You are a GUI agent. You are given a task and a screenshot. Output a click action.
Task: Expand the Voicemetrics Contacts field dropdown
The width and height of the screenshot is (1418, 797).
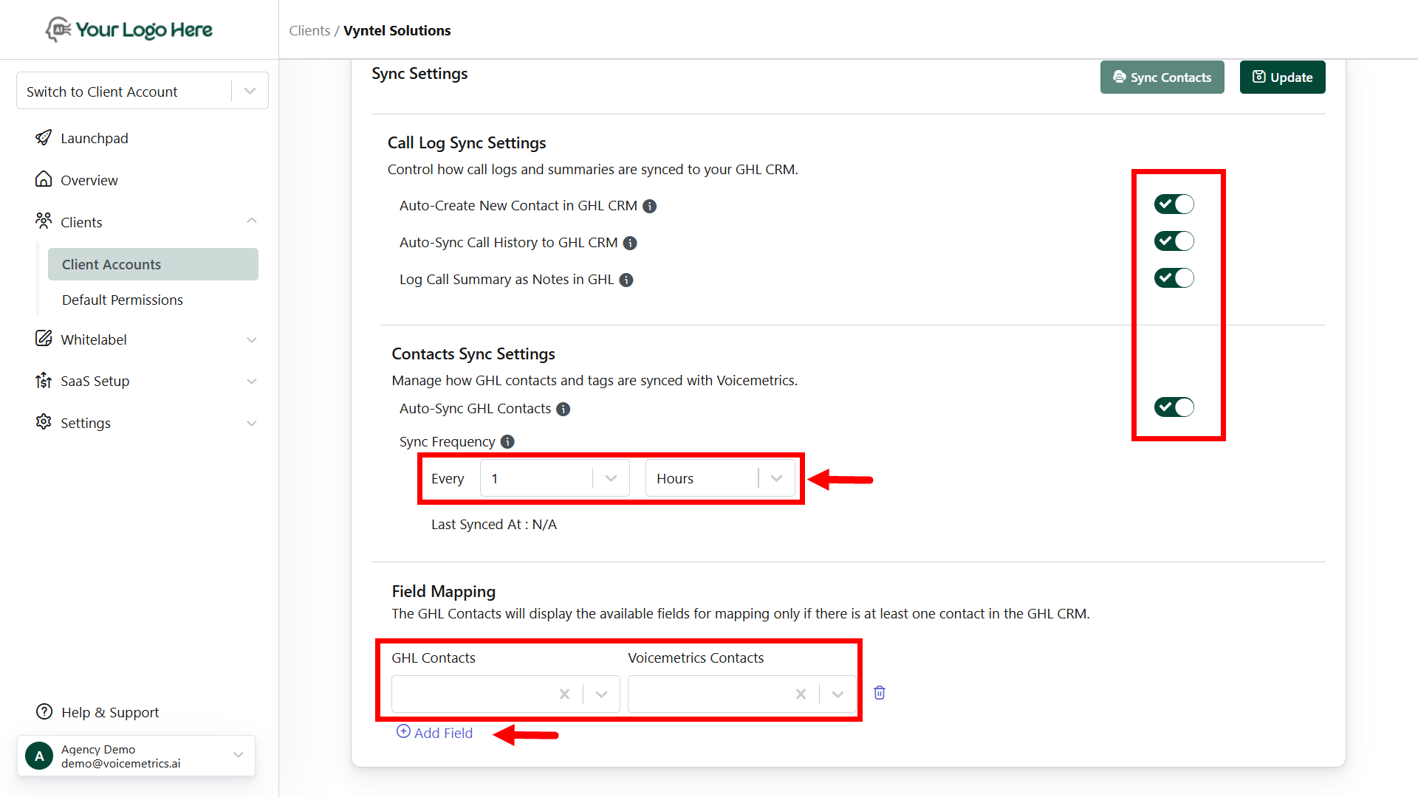point(838,694)
